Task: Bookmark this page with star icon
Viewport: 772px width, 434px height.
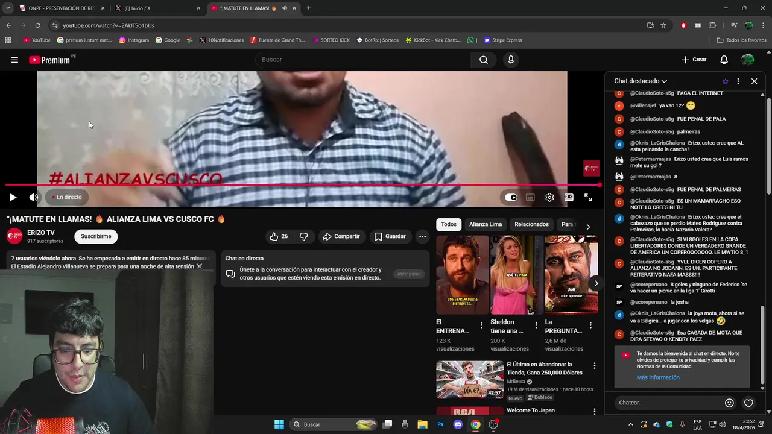Action: point(663,25)
